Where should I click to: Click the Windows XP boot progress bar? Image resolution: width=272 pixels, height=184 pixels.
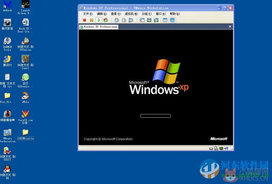pos(155,116)
